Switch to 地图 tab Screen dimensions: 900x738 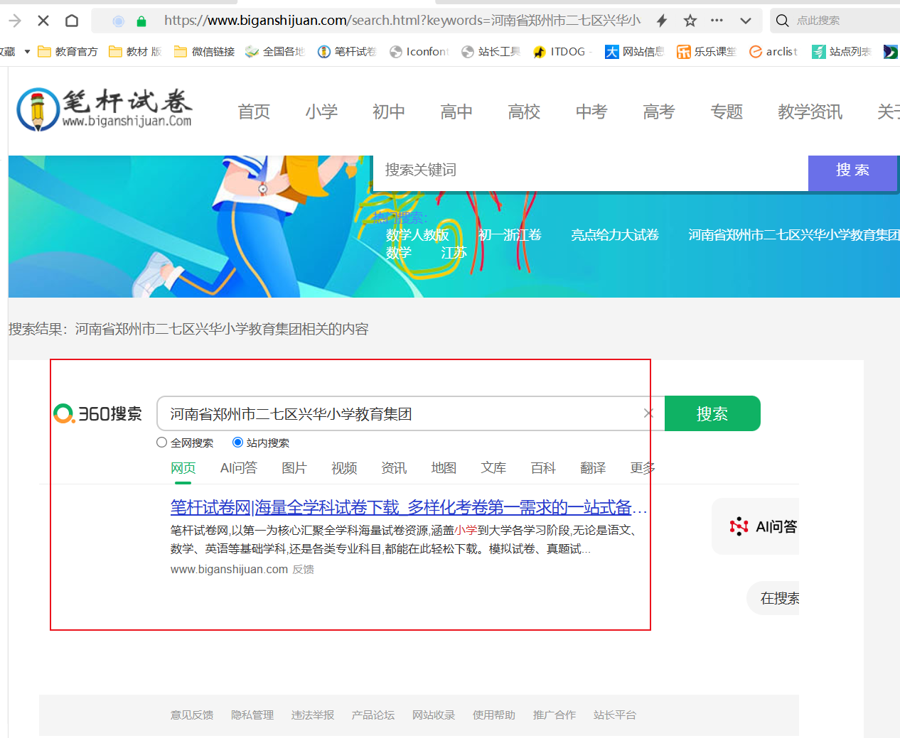coord(444,468)
